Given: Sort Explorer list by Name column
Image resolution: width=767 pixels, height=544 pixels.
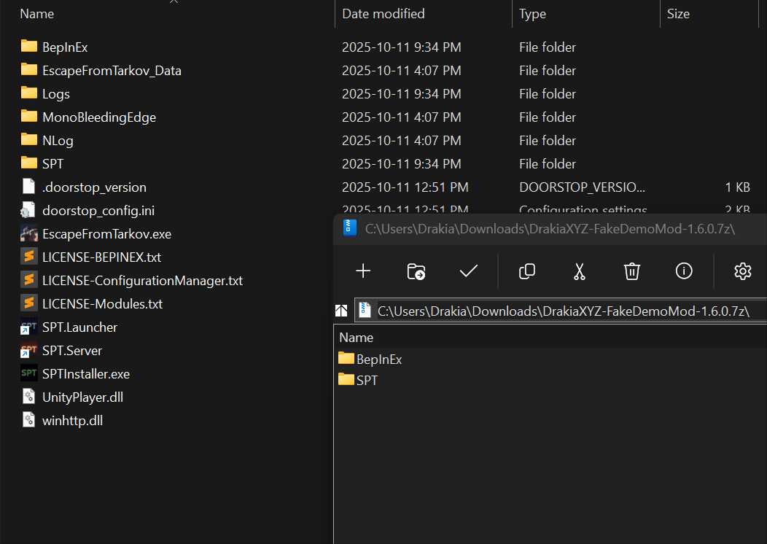Looking at the screenshot, I should point(37,14).
